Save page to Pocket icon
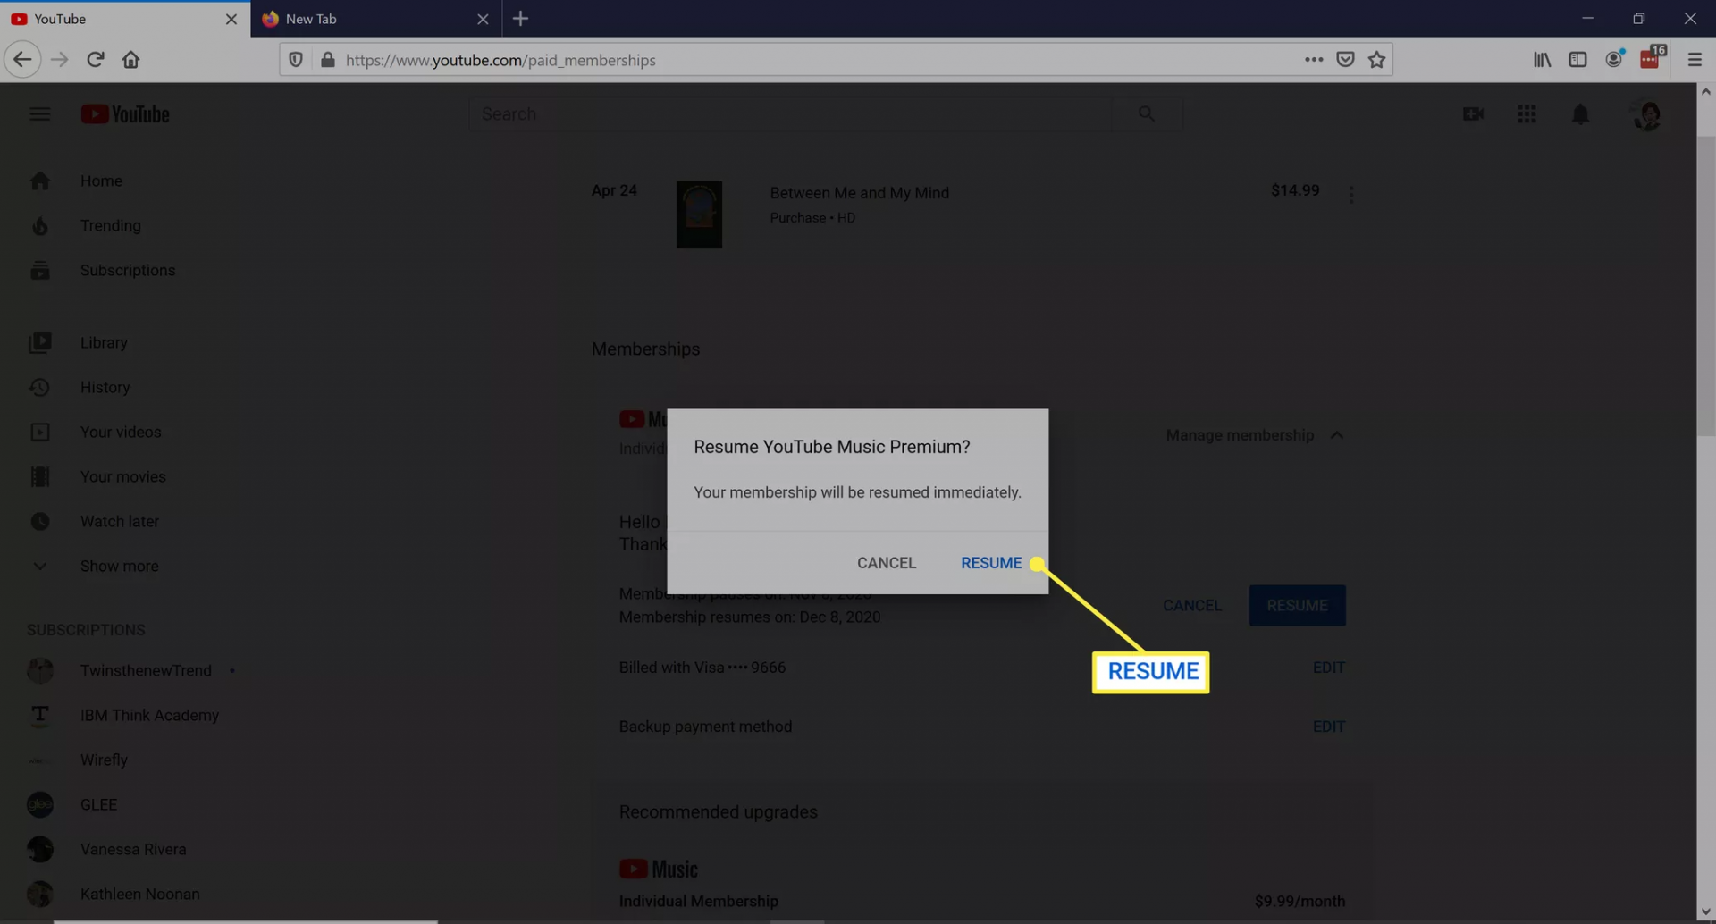Image resolution: width=1716 pixels, height=924 pixels. 1344,60
